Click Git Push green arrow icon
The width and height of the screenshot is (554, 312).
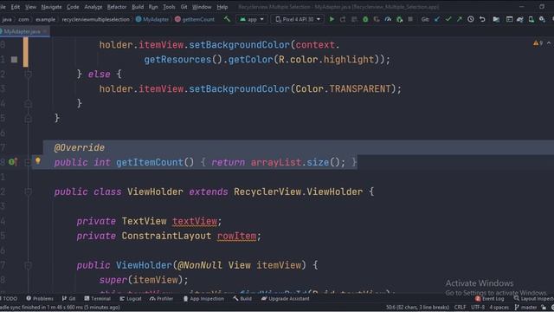coord(460,19)
